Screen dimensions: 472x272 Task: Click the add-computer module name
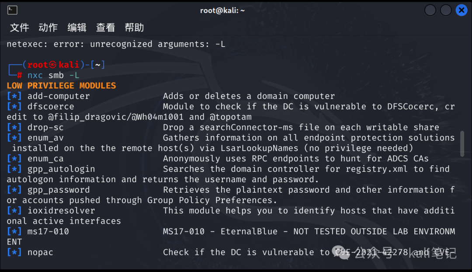click(59, 96)
